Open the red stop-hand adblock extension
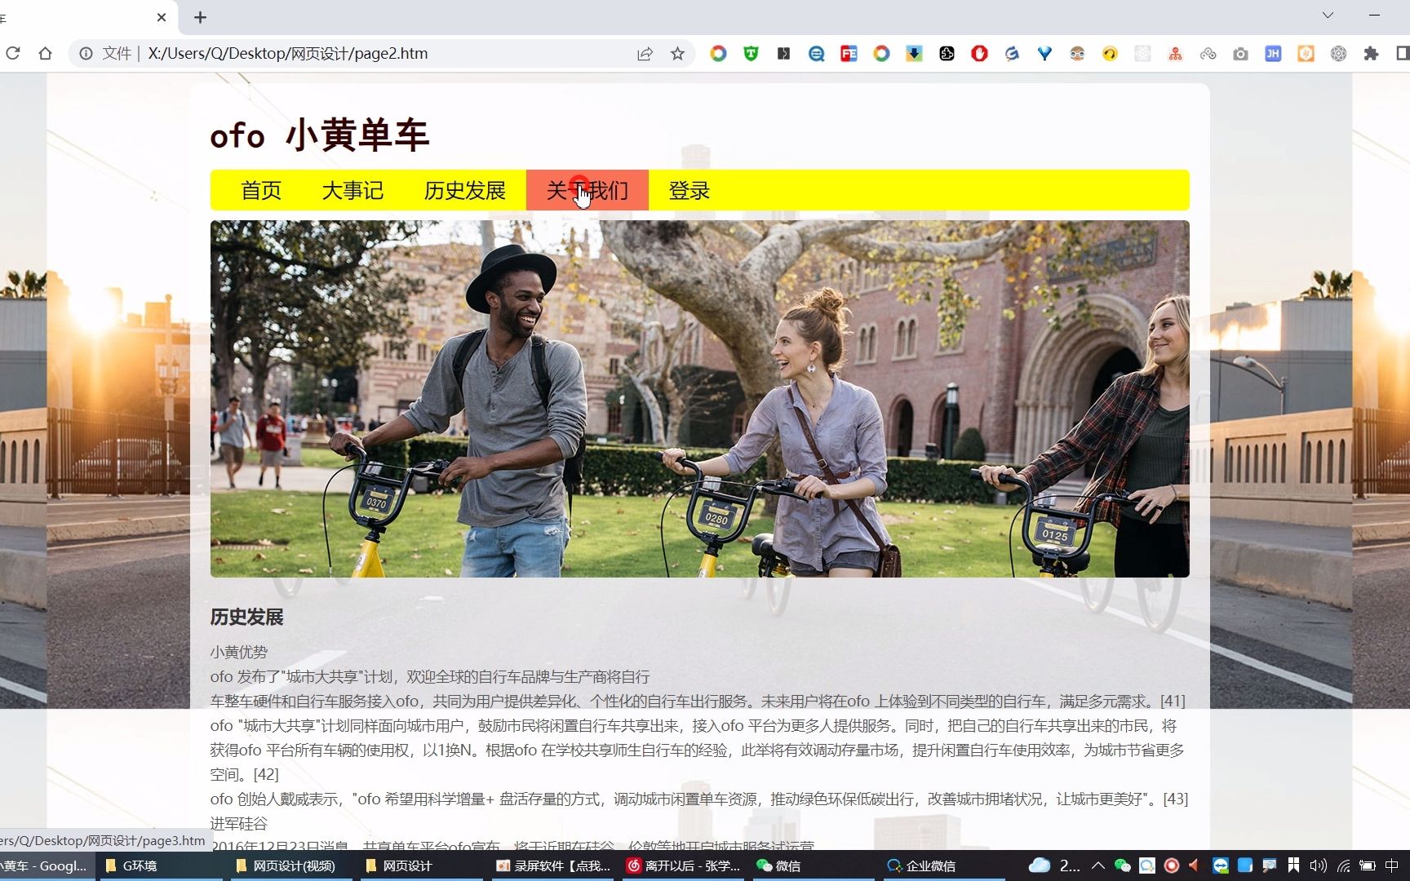Viewport: 1410px width, 881px height. point(979,54)
